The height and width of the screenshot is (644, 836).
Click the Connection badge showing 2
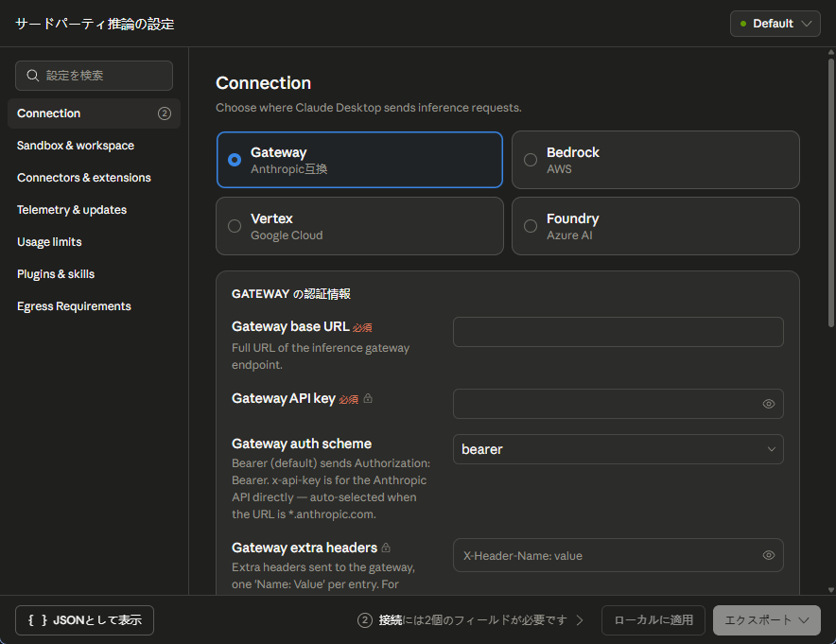[x=165, y=113]
